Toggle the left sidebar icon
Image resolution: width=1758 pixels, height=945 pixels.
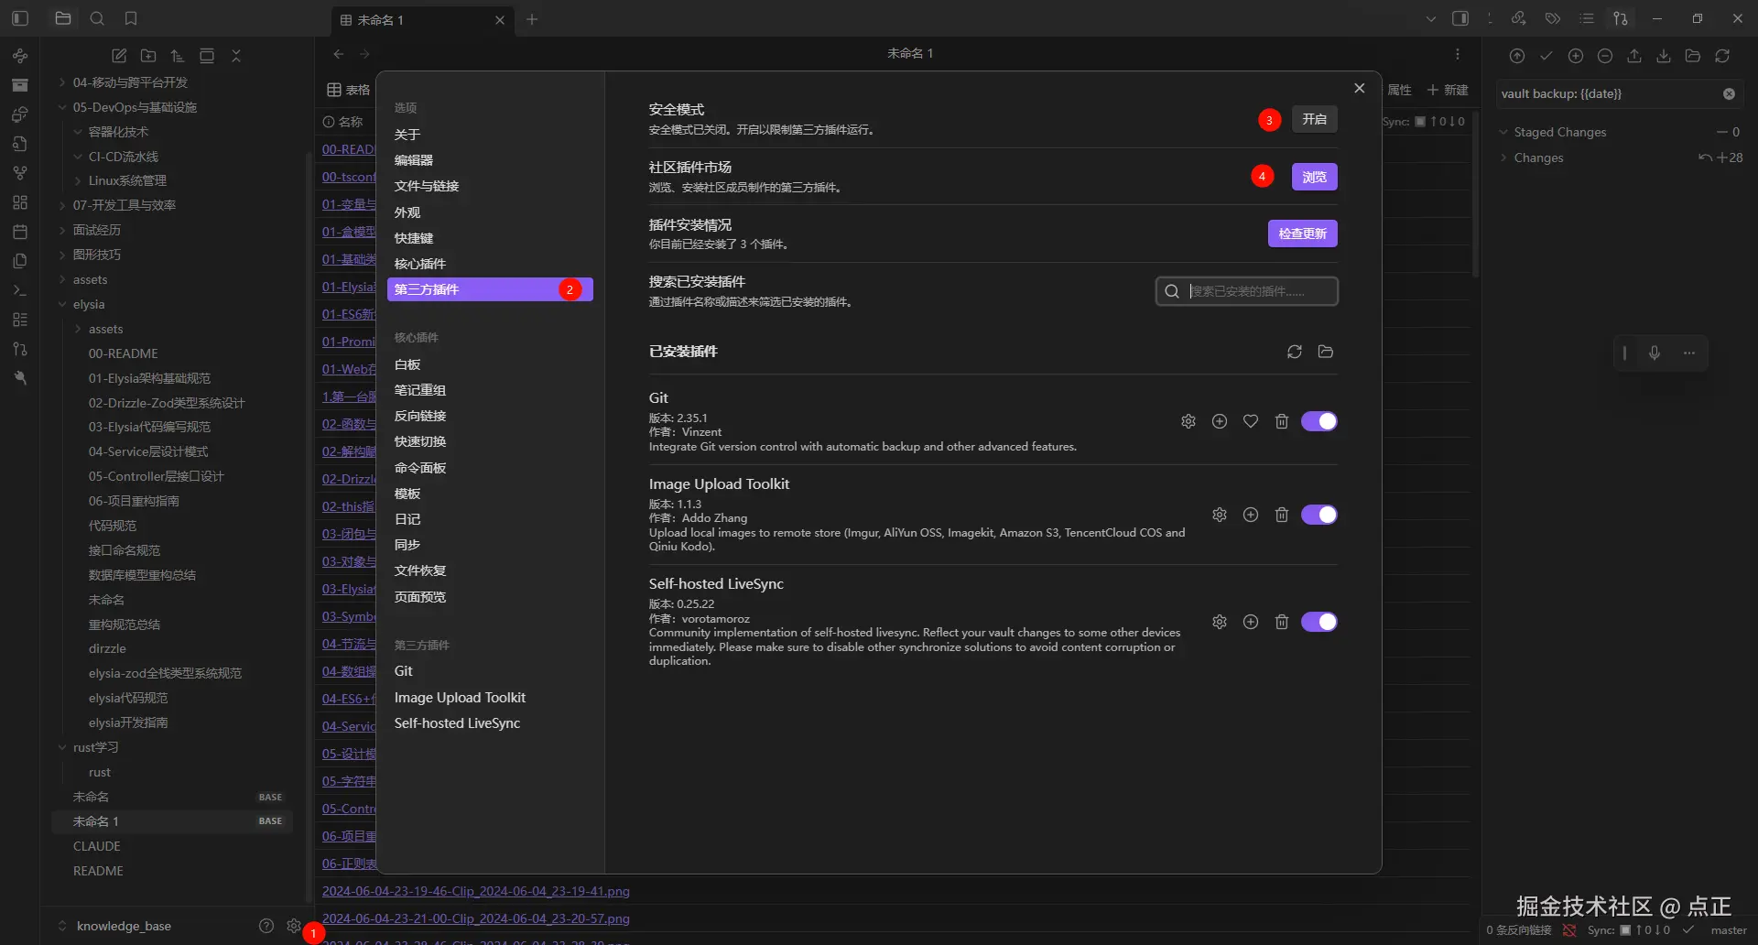(20, 18)
